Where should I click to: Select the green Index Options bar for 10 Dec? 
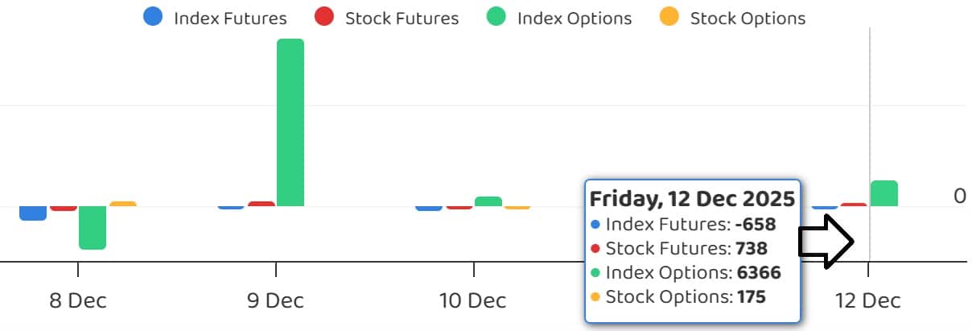488,201
